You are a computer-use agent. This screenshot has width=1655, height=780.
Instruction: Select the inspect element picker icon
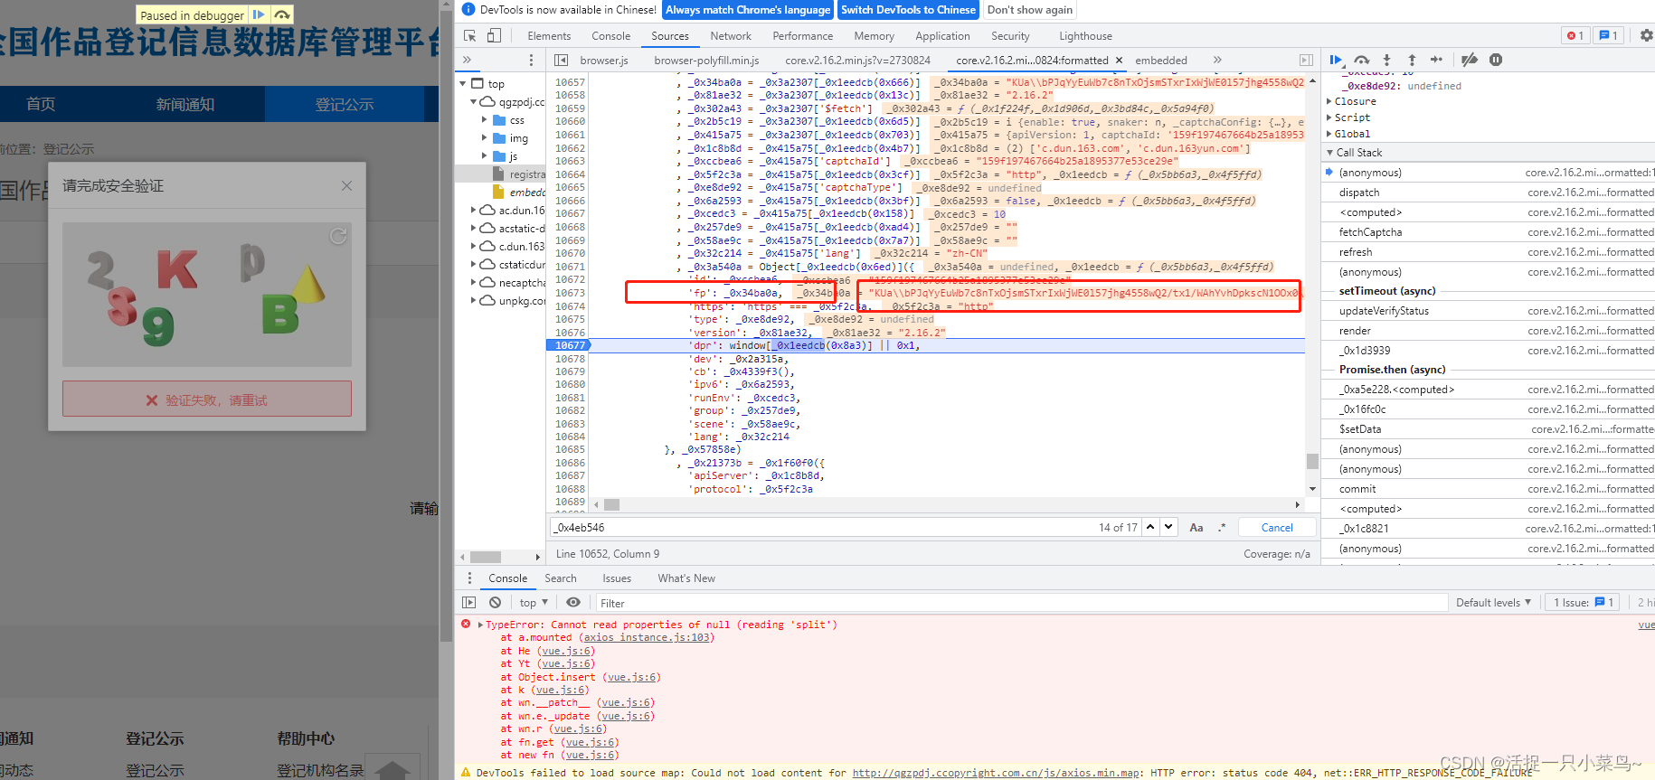470,36
